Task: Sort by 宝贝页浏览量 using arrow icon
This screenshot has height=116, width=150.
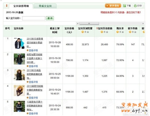Action: 85,32
